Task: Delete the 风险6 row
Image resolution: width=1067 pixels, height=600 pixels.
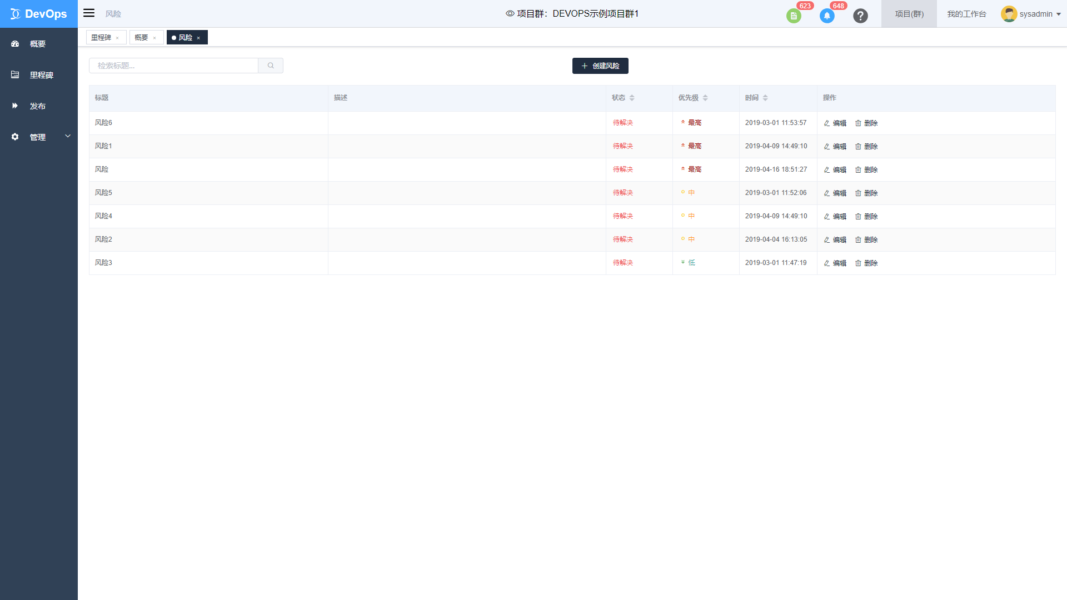Action: (x=866, y=123)
